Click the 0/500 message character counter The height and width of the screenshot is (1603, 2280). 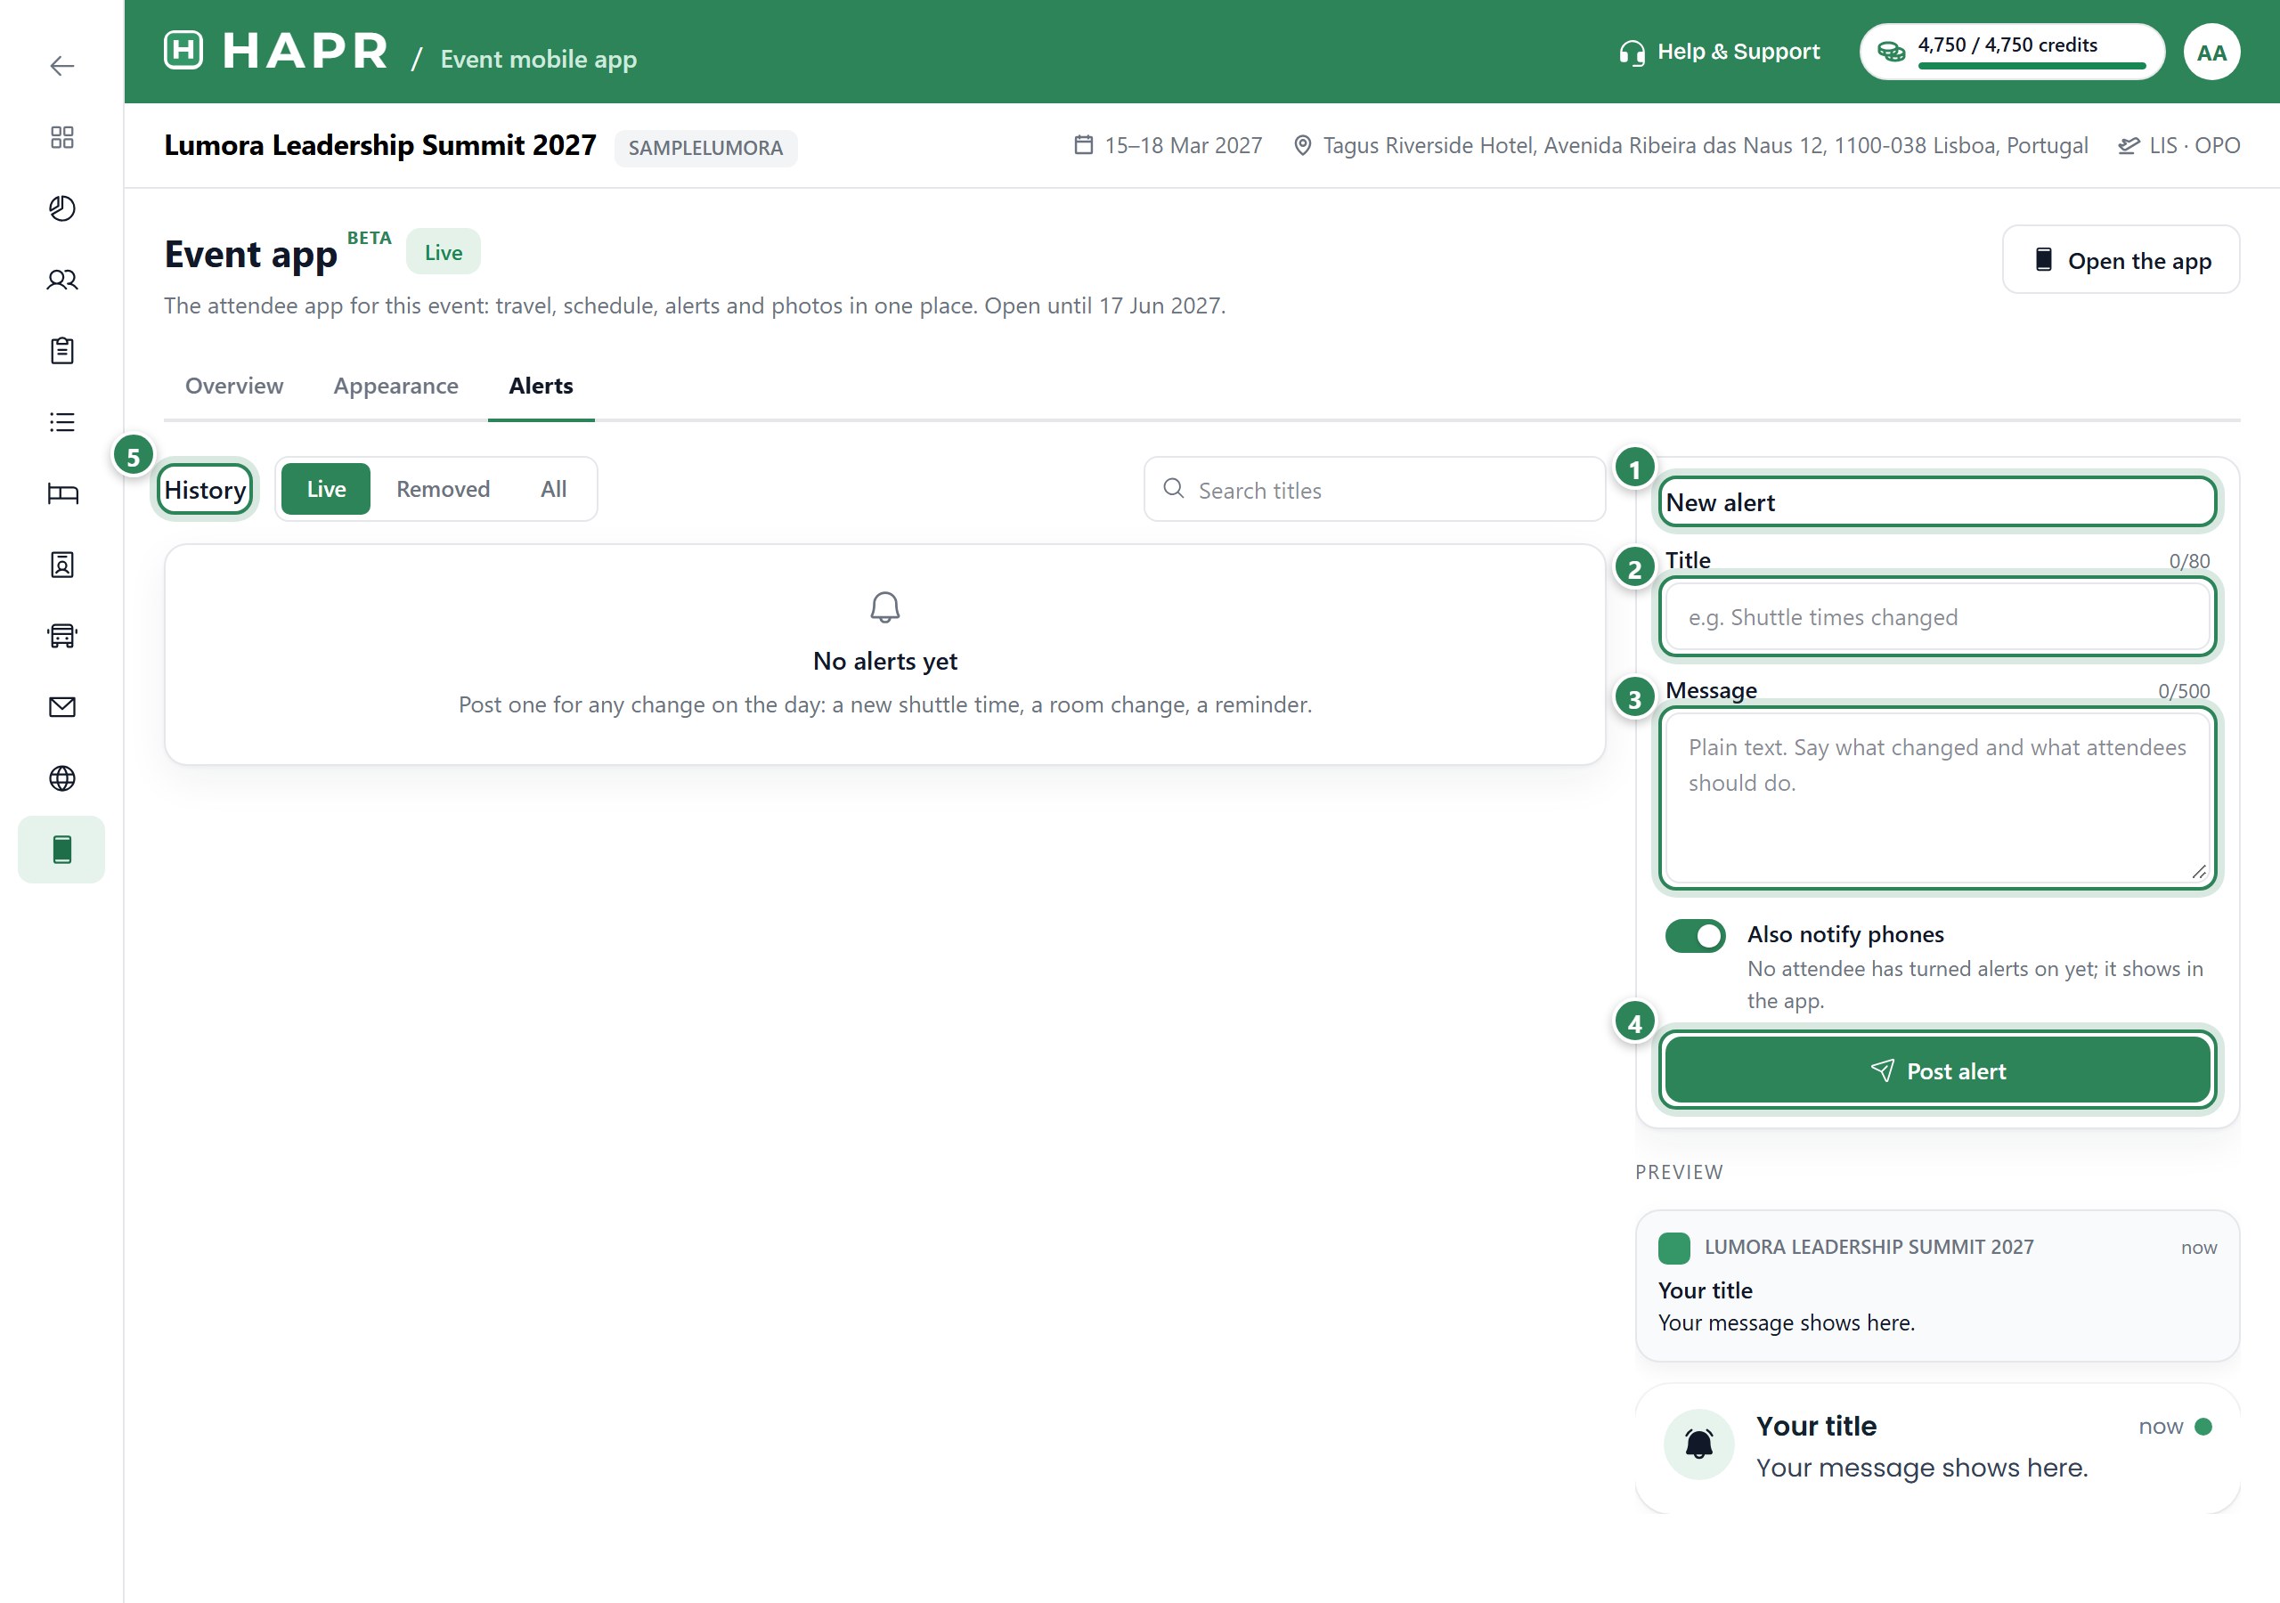coord(2184,691)
